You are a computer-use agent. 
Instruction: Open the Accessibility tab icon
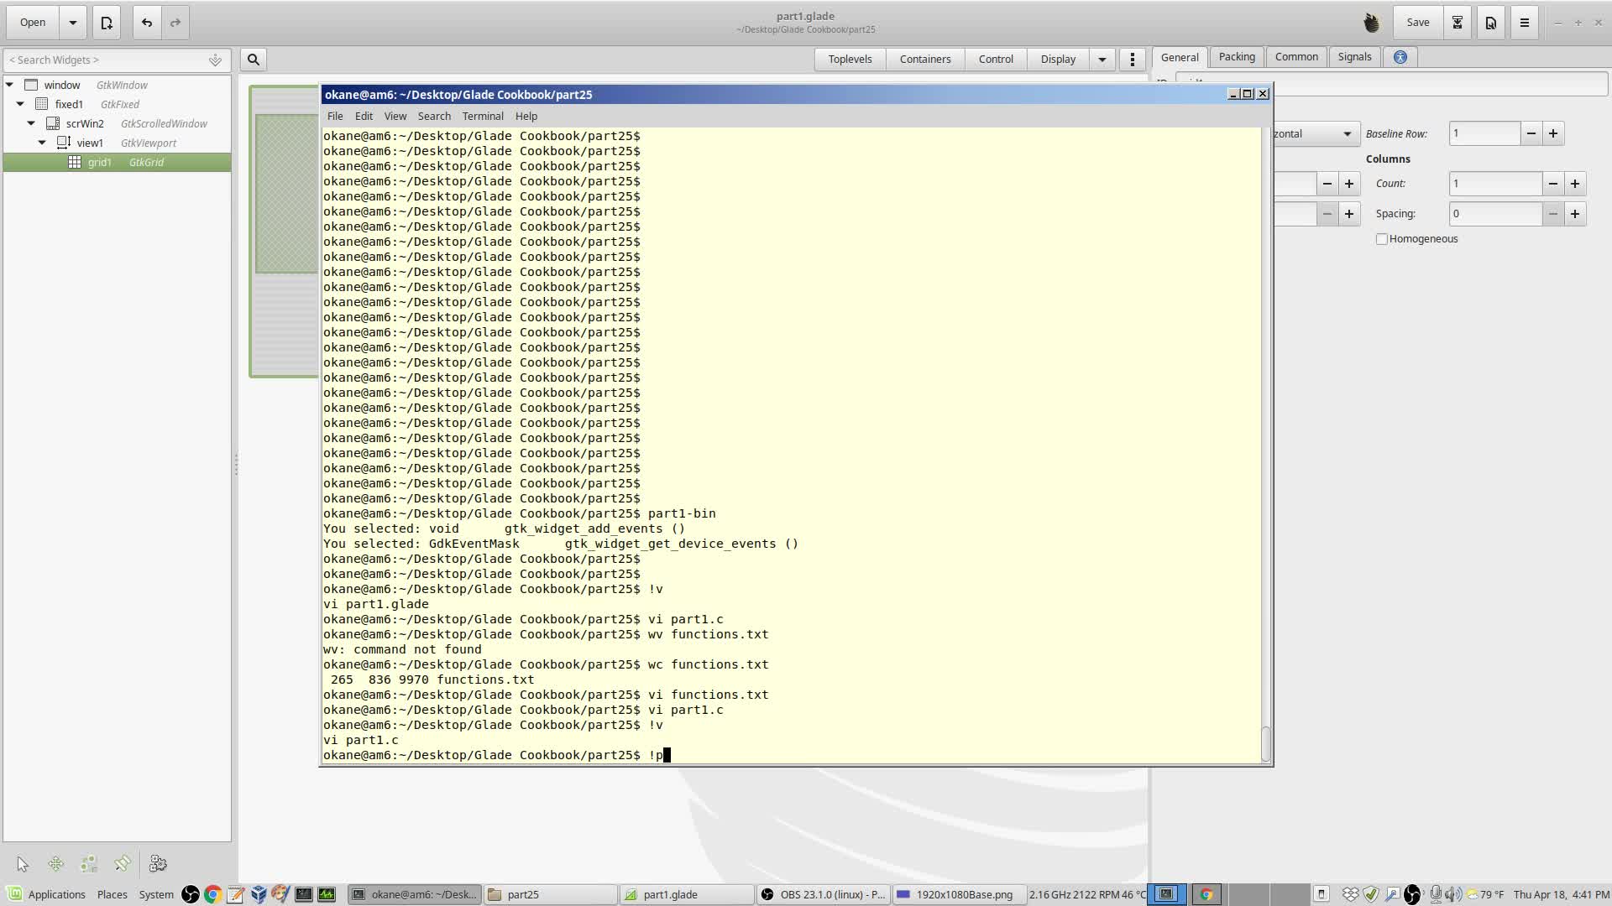(1400, 57)
